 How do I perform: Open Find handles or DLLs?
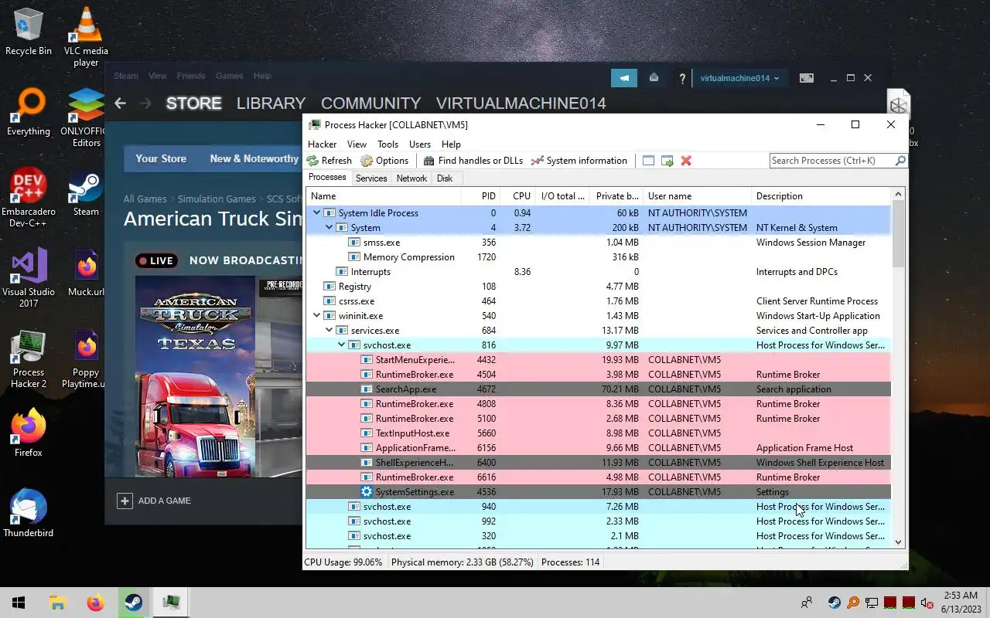pos(473,161)
